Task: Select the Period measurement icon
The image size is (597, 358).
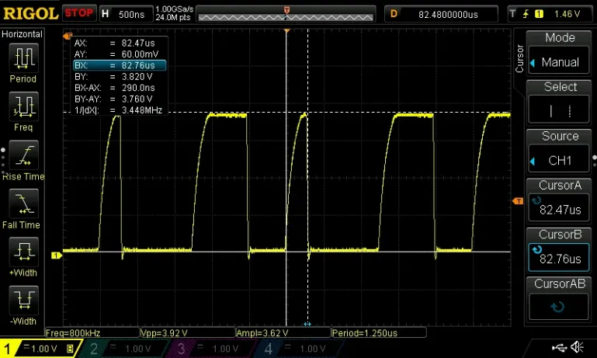Action: [23, 58]
